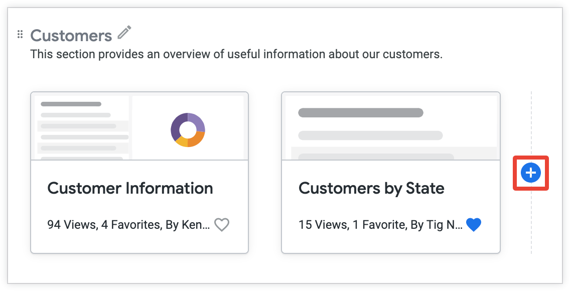Screen dimensions: 570x291
Task: Click dark gray placeholder bar in Customer Information thumbnail
Action: (71, 104)
